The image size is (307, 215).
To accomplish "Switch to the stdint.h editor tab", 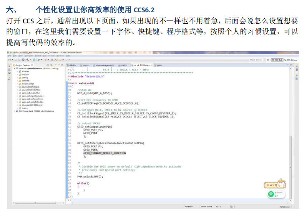I will pyautogui.click(x=71, y=65).
